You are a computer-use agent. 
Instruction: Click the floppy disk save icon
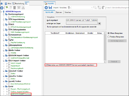pyautogui.click(x=50, y=7)
